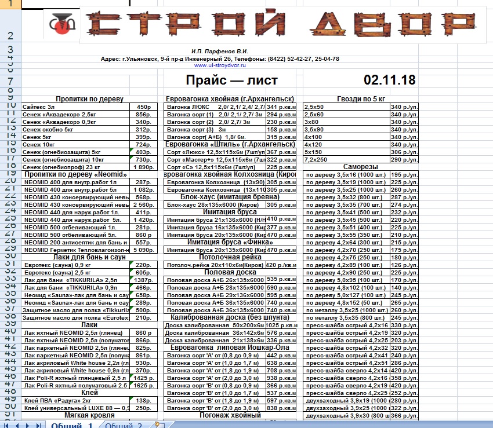Select the 'Мягкая кровля' section header

click(89, 415)
